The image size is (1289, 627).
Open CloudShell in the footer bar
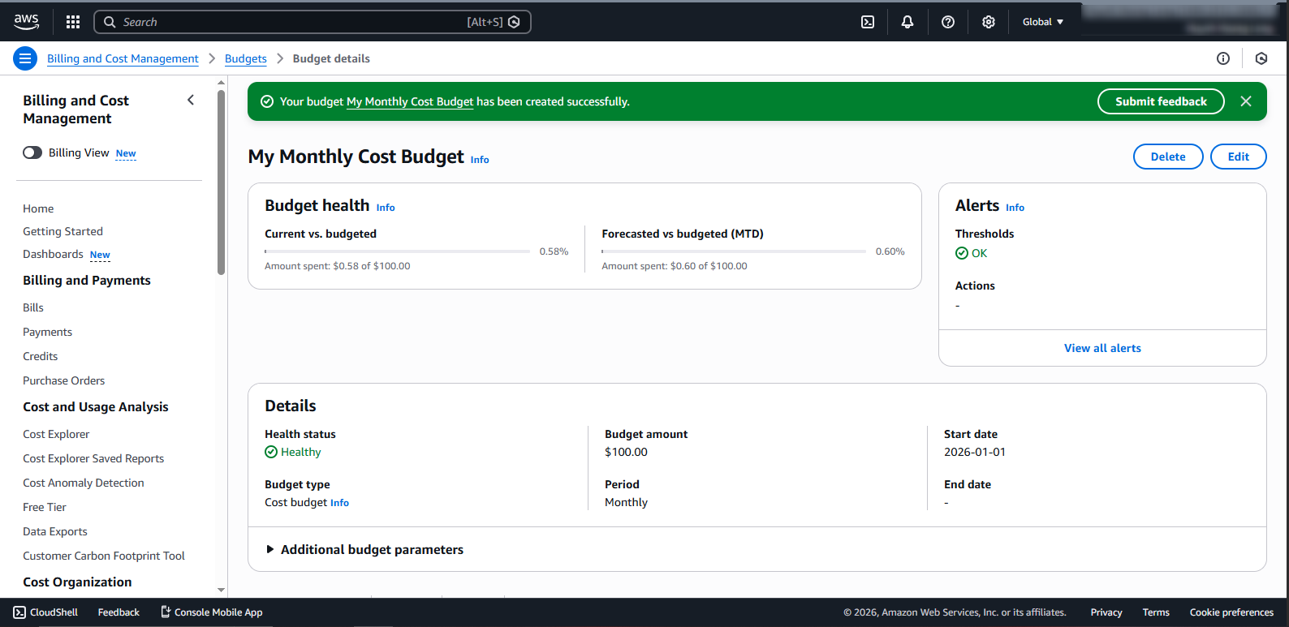click(x=45, y=612)
